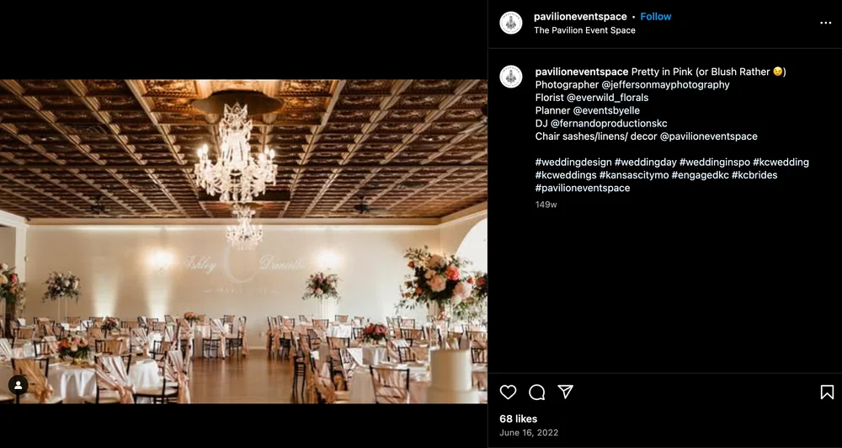Visit the @everwild_florals florist profile
This screenshot has width=842, height=448.
(x=607, y=98)
